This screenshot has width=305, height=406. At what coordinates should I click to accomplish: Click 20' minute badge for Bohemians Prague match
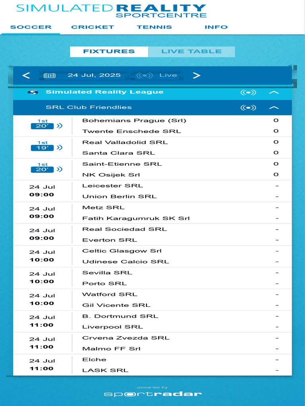(42, 126)
